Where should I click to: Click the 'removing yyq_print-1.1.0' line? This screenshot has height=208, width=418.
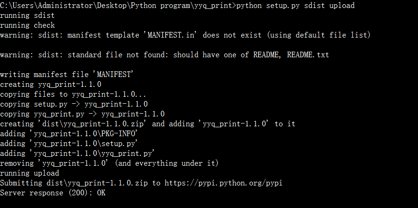(x=109, y=163)
